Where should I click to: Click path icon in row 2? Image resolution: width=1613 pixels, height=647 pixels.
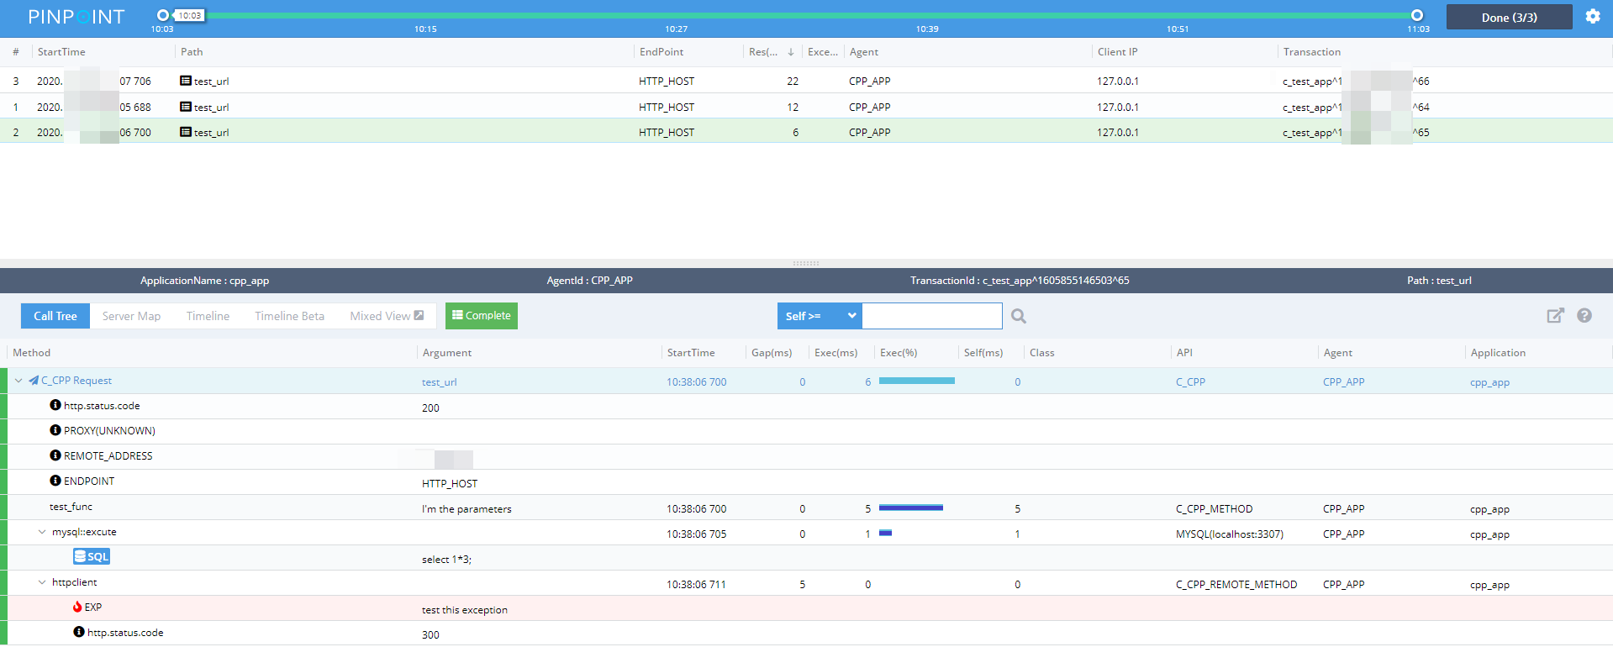(x=186, y=132)
